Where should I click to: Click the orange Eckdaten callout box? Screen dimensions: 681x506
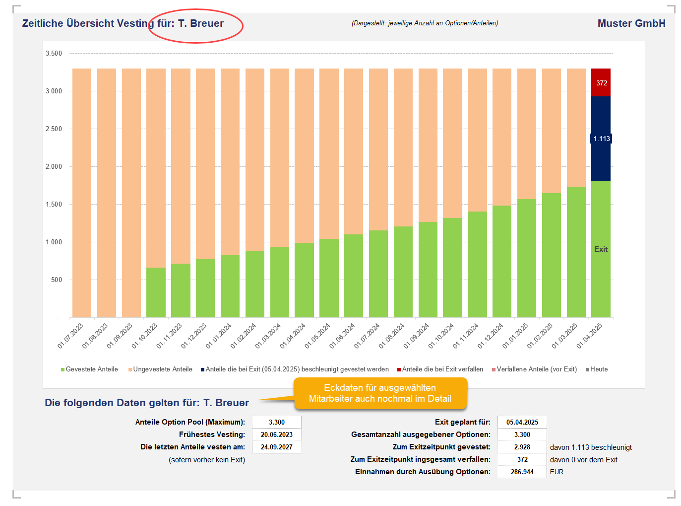pos(380,393)
